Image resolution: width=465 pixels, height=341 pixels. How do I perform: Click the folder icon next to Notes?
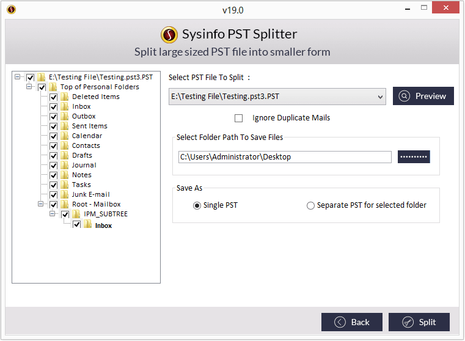coord(64,175)
